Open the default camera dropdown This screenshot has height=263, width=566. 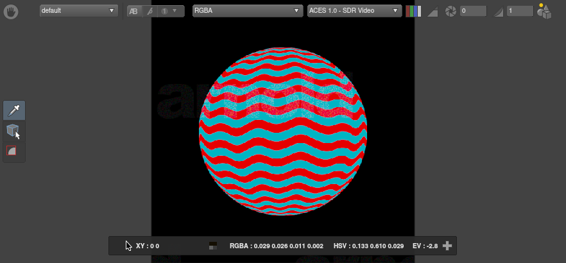coord(79,11)
